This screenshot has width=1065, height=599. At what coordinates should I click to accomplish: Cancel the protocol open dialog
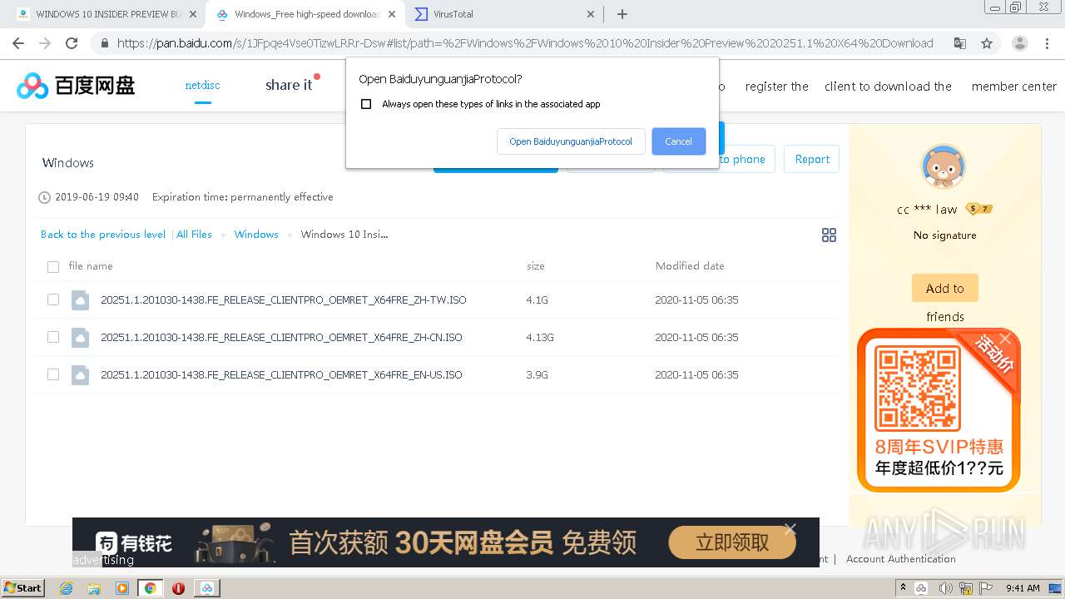click(x=678, y=141)
